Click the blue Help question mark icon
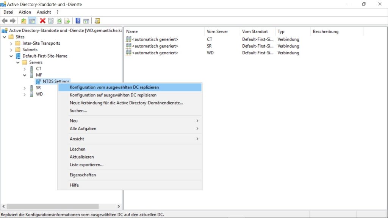 coord(78,21)
